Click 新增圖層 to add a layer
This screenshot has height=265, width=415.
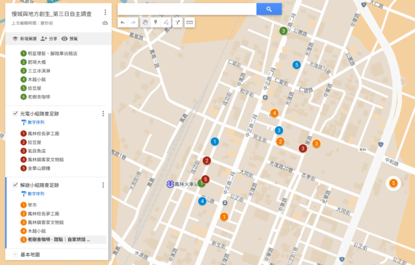click(25, 39)
